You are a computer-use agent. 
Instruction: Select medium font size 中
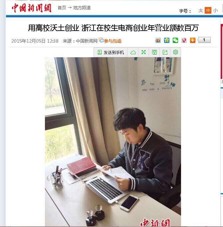(x=208, y=10)
